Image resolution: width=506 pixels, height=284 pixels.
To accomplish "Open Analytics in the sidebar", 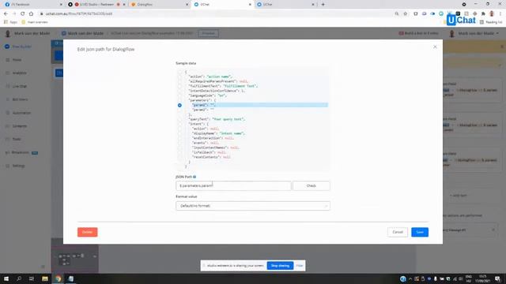I will [x=16, y=73].
